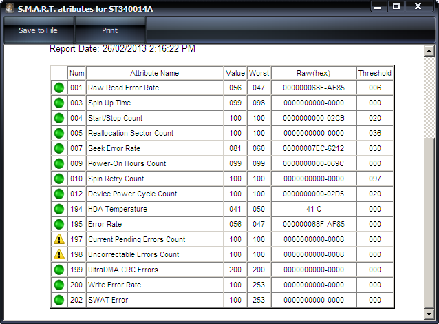Select the Power-On Hours Count name
The height and width of the screenshot is (324, 439).
click(127, 163)
